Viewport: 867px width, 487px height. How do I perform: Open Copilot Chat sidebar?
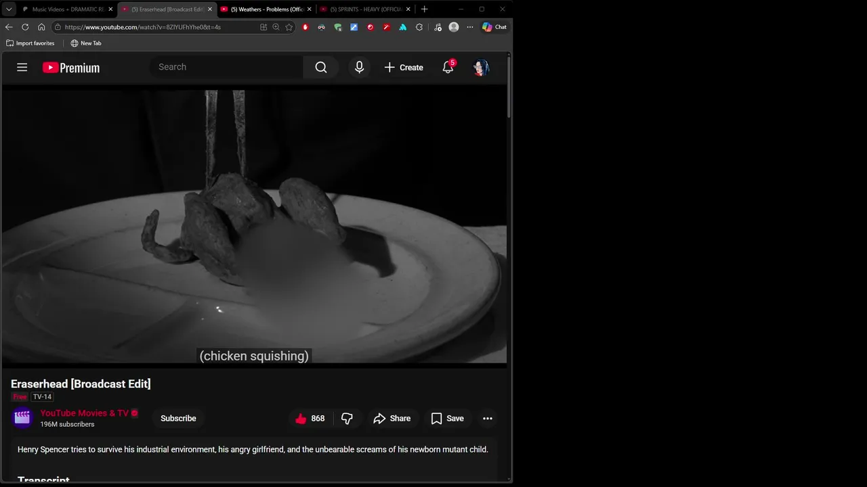coord(494,27)
